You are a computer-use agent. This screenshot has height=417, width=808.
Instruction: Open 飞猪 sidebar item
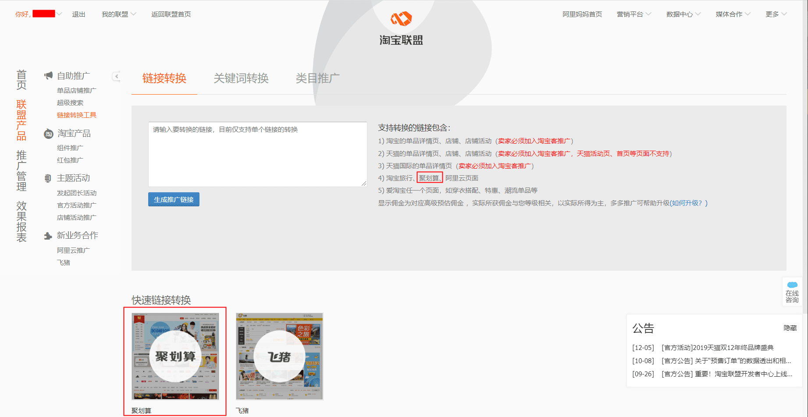(x=64, y=263)
